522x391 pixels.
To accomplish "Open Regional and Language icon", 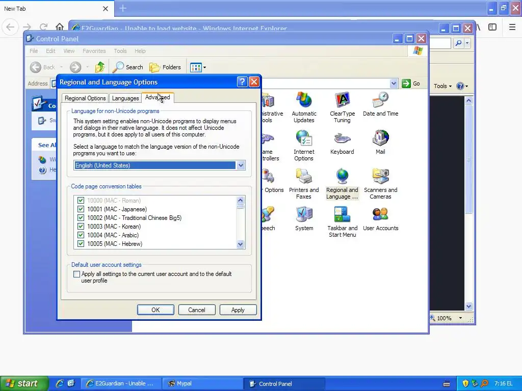I will pyautogui.click(x=342, y=183).
